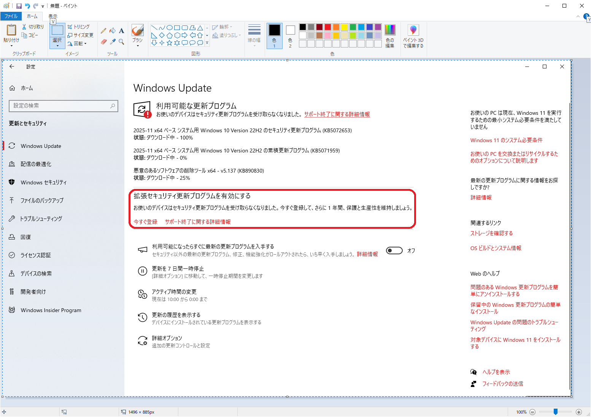591x417 pixels.
Task: Switch to the ホーム ribbon tab
Action: (32, 16)
